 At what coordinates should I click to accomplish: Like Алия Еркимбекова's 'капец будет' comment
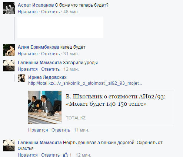[28, 54]
